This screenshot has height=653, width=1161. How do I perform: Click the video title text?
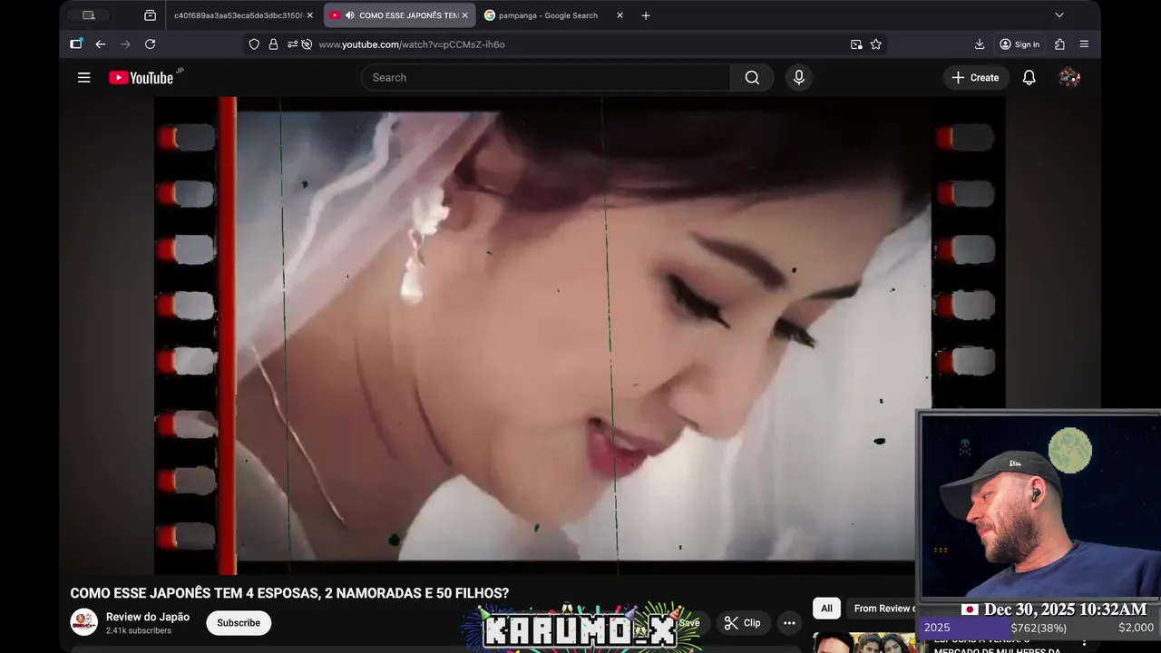(x=289, y=593)
